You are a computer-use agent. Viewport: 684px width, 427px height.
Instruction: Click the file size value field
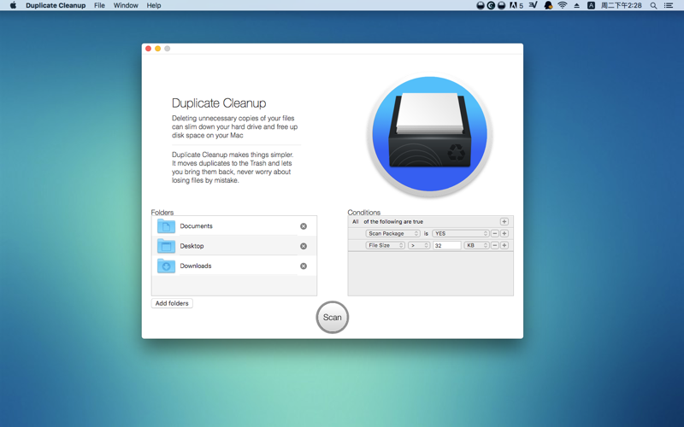446,246
